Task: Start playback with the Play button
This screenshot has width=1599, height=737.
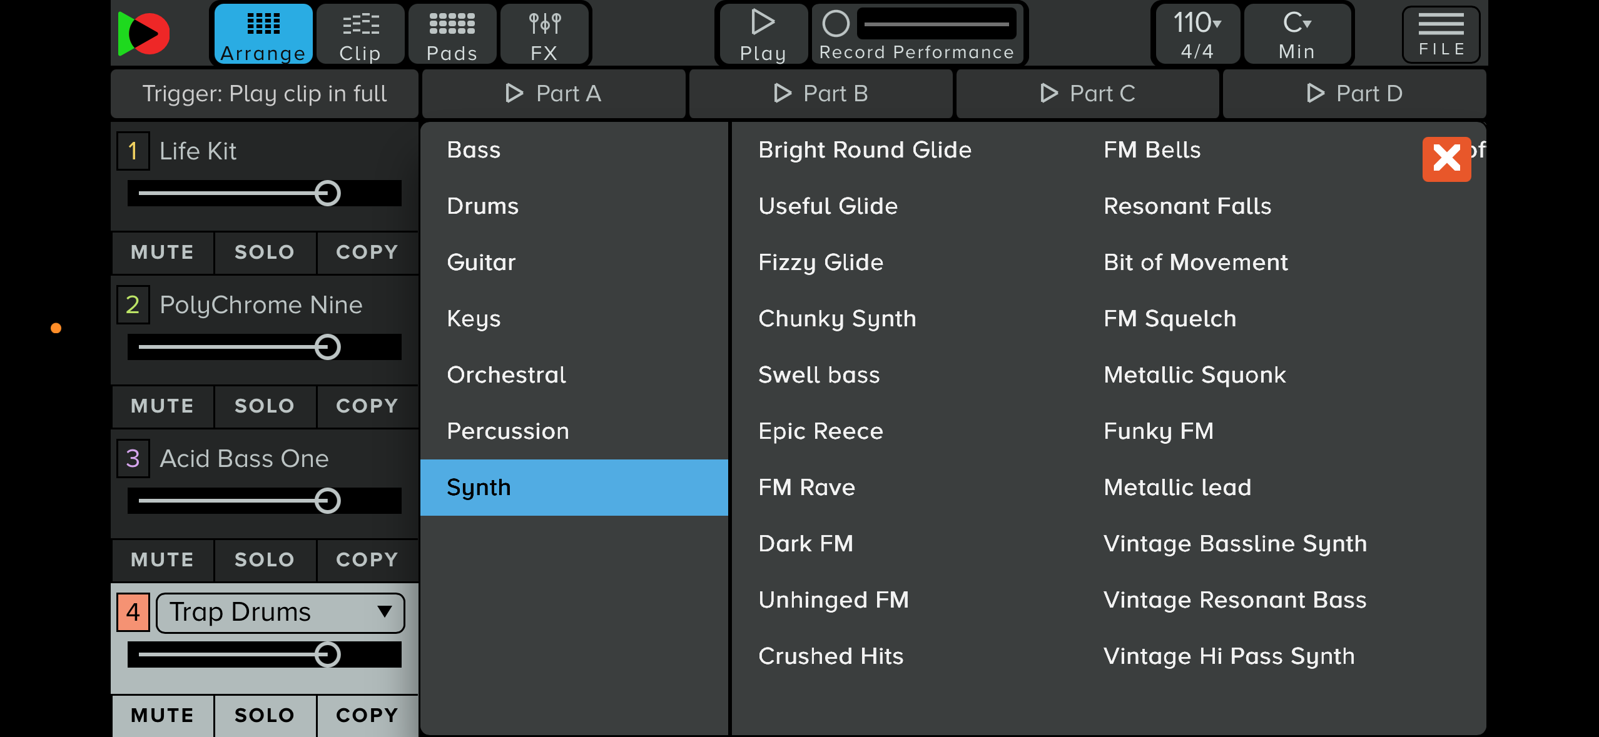Action: (x=763, y=34)
